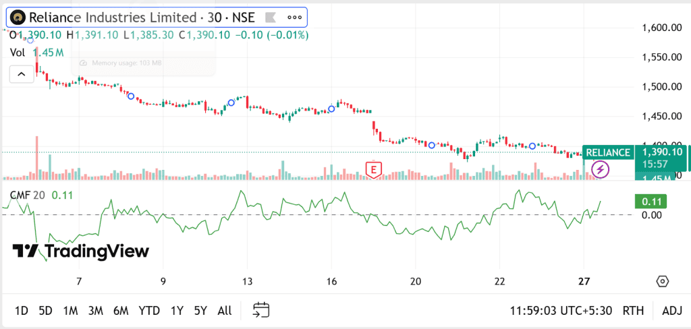The height and width of the screenshot is (329, 691).
Task: Click the TradingView logo
Action: point(81,251)
